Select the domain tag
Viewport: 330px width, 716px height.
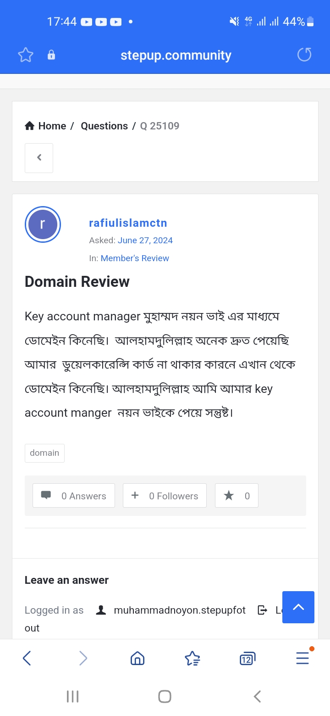tap(44, 453)
